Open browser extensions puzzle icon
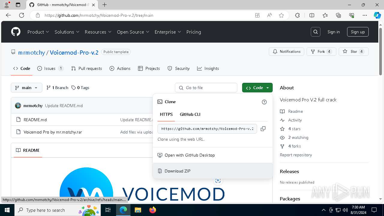 (297, 15)
